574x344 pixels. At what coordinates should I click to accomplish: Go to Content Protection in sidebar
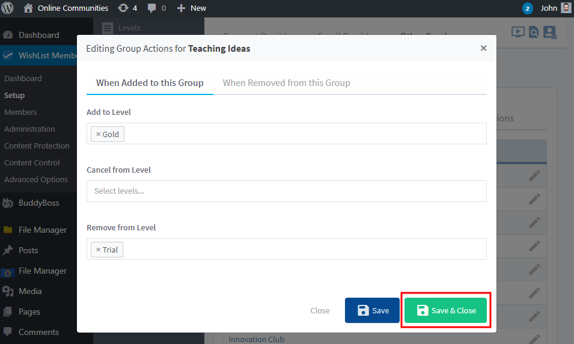[x=37, y=146]
